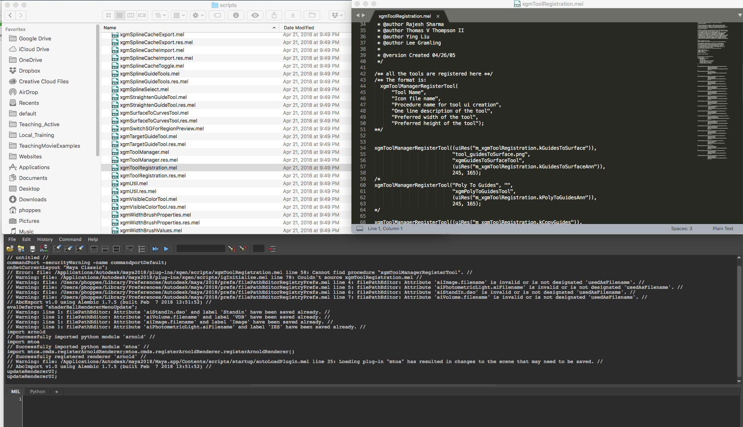Screen dimensions: 743x427
Task: Open the History menu
Action: [x=45, y=239]
